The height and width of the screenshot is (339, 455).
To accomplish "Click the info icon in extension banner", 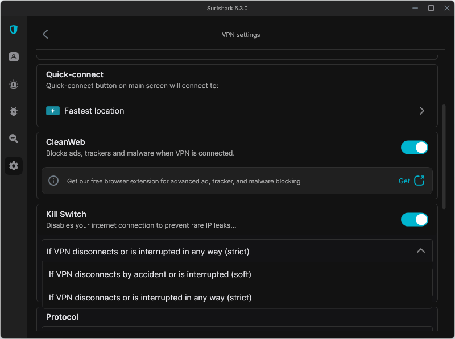I will coord(53,181).
